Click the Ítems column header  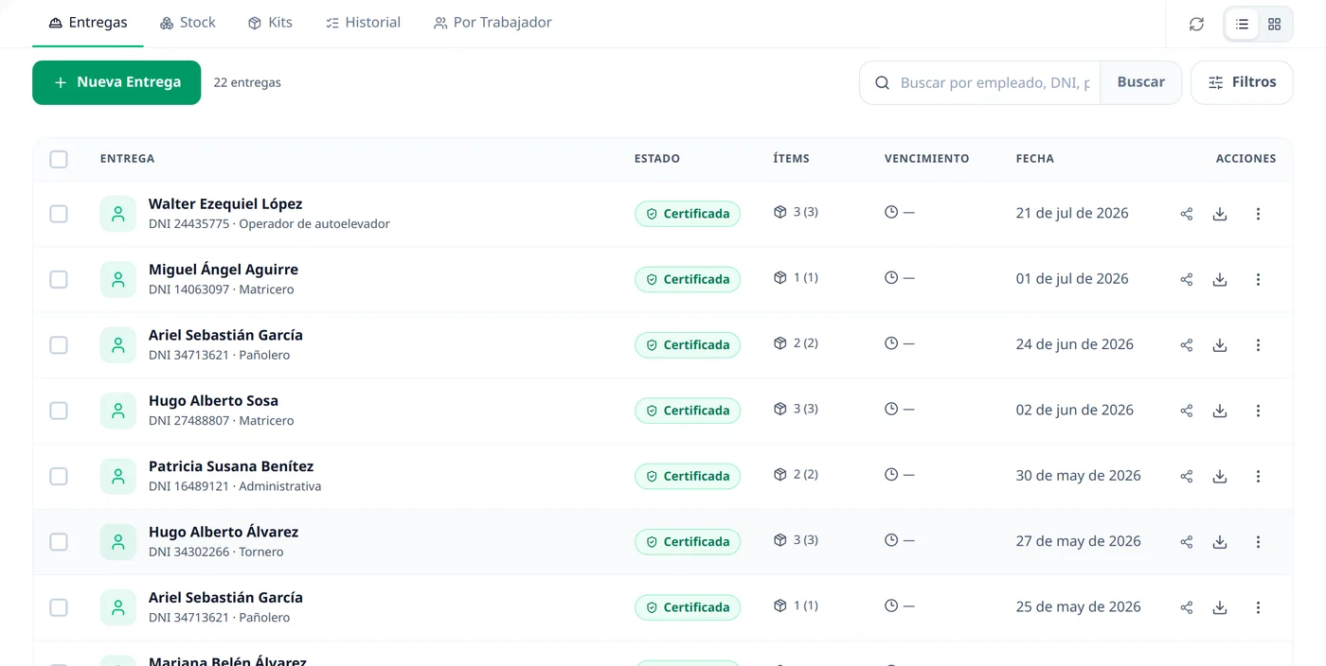click(x=791, y=159)
